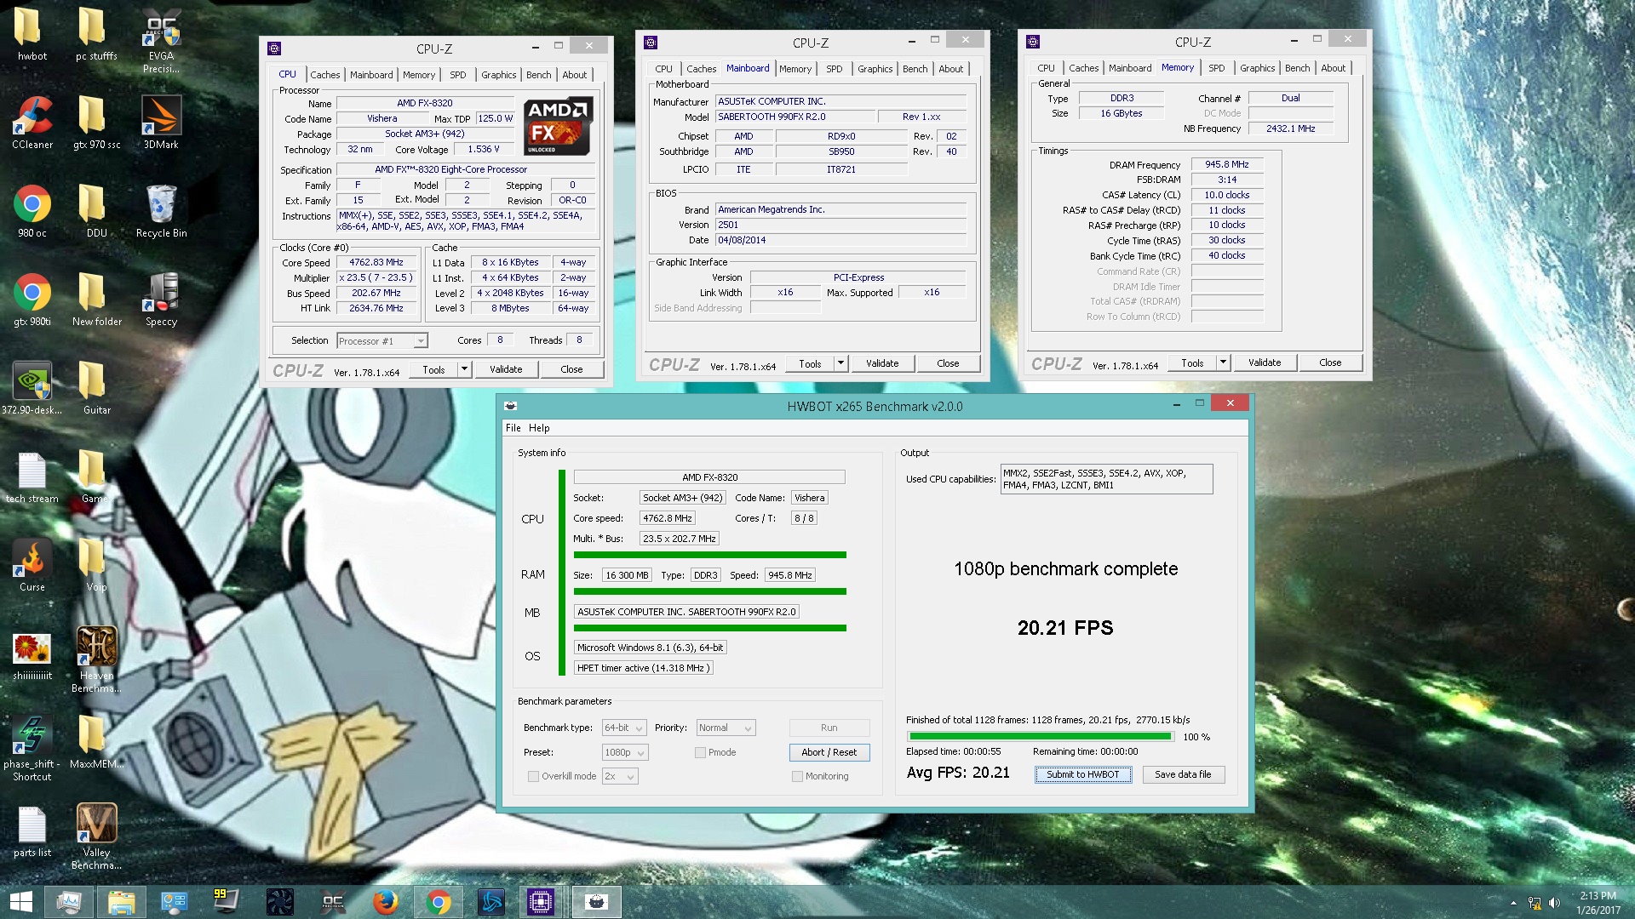1635x919 pixels.
Task: Enable the Monitoring checkbox
Action: [x=797, y=776]
